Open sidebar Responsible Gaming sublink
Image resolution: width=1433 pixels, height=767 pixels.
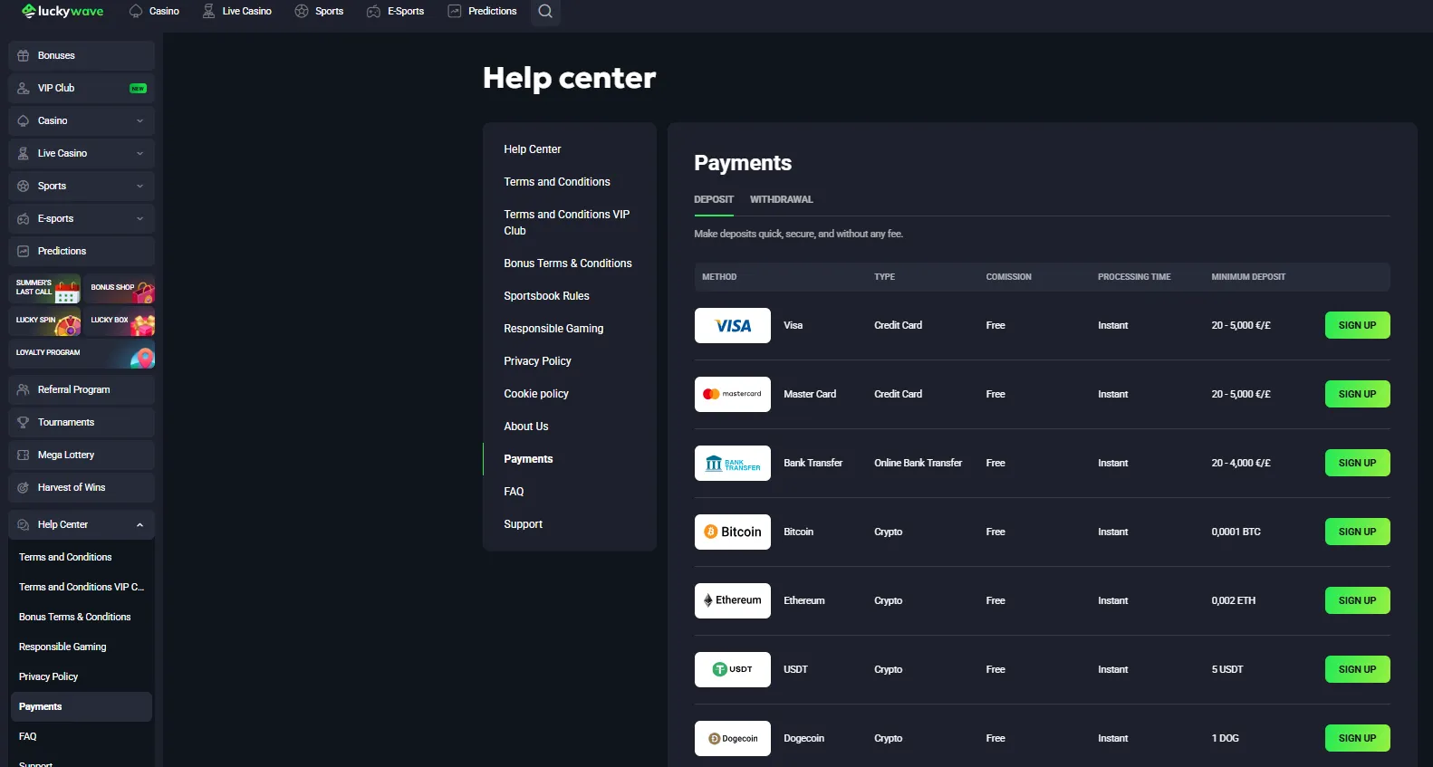pyautogui.click(x=63, y=647)
